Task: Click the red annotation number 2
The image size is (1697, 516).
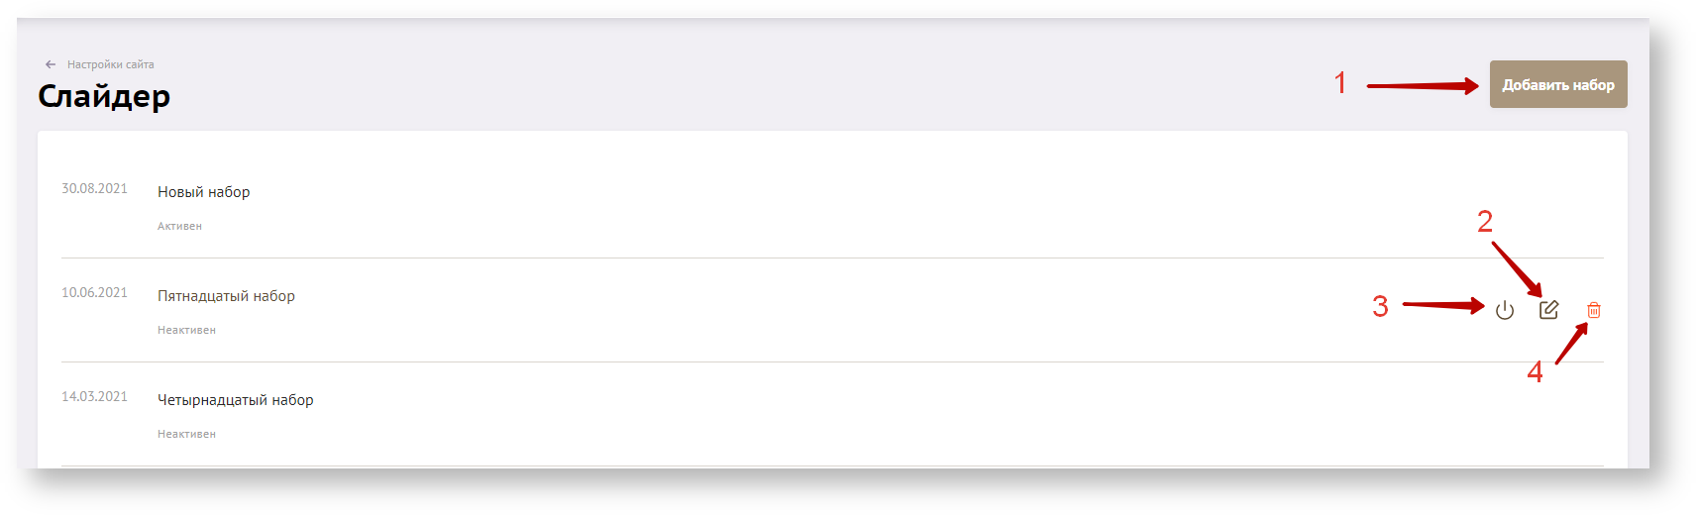Action: (1484, 221)
